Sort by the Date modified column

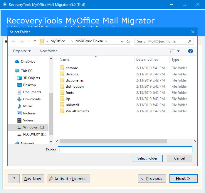coord(147,60)
